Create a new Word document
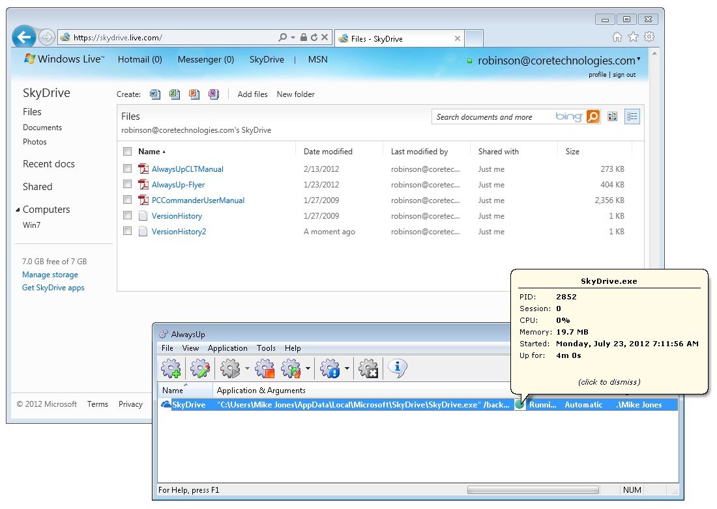Viewport: 717px width, 509px height. click(155, 94)
